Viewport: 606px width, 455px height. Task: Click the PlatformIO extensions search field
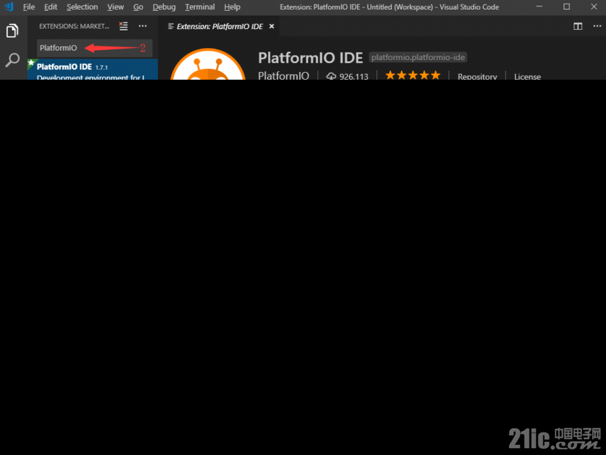click(94, 48)
